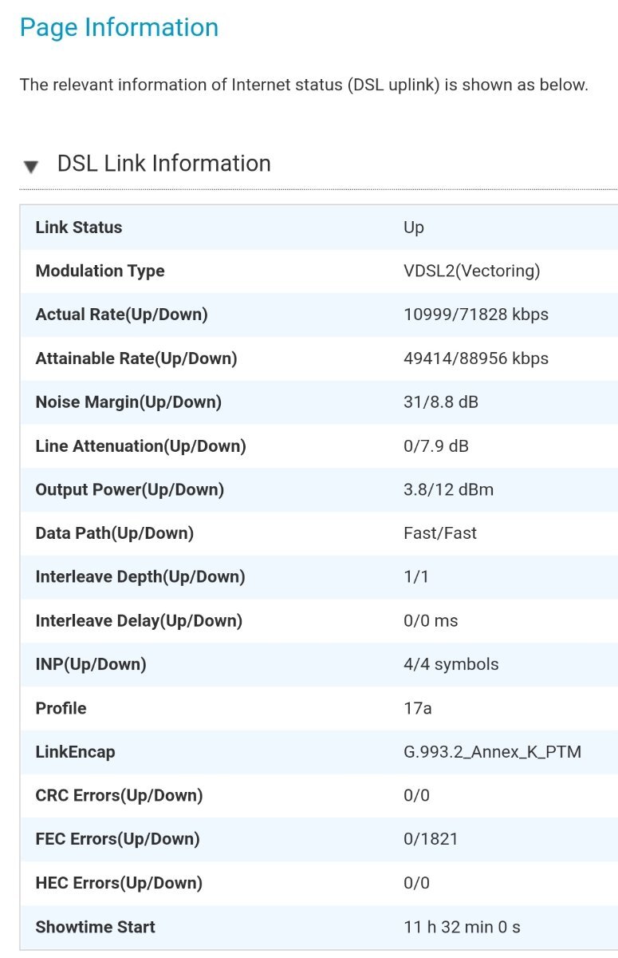618x958 pixels.
Task: Select the FEC Errors 0/1821 value
Action: pyautogui.click(x=431, y=840)
